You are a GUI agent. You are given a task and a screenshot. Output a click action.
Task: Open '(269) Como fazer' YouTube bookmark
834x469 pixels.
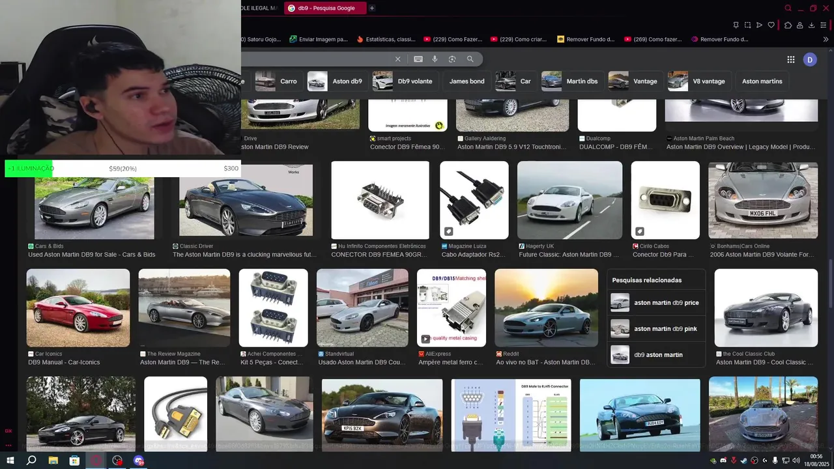click(x=653, y=39)
